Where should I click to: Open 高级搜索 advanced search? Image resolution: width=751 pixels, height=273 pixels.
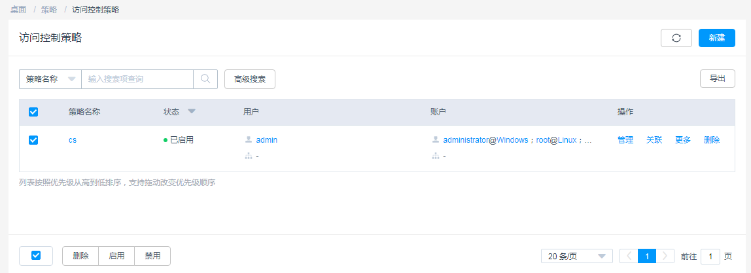[250, 79]
